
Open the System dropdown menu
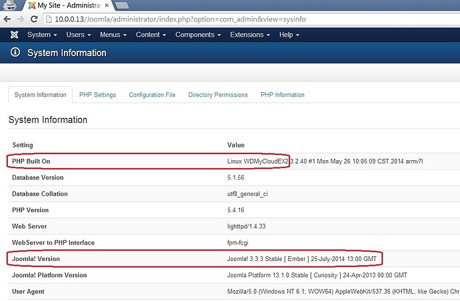[x=42, y=35]
